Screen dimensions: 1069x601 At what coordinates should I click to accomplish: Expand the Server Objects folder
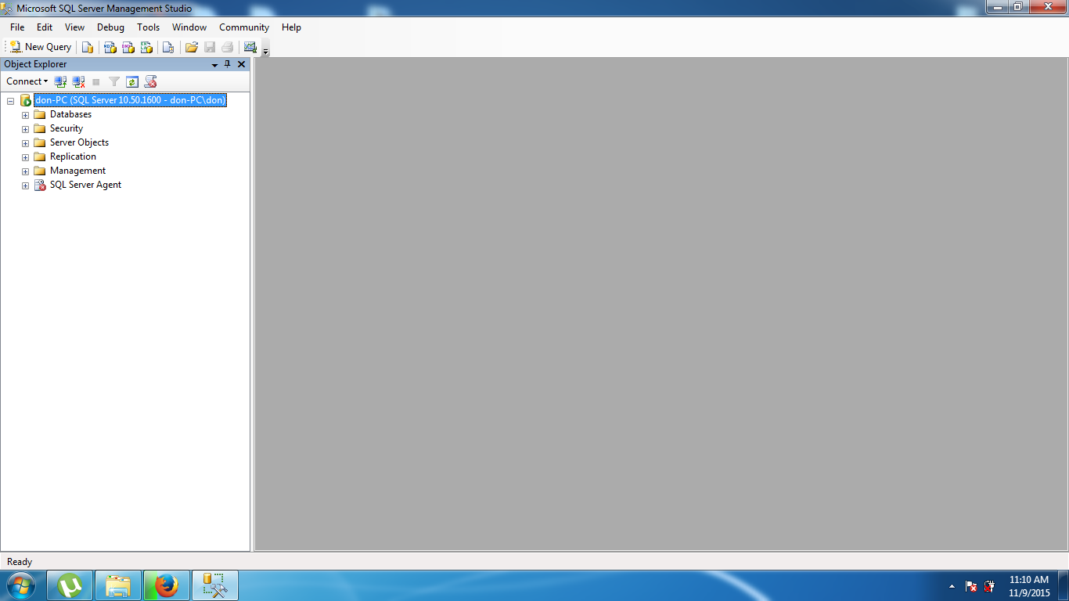[25, 143]
